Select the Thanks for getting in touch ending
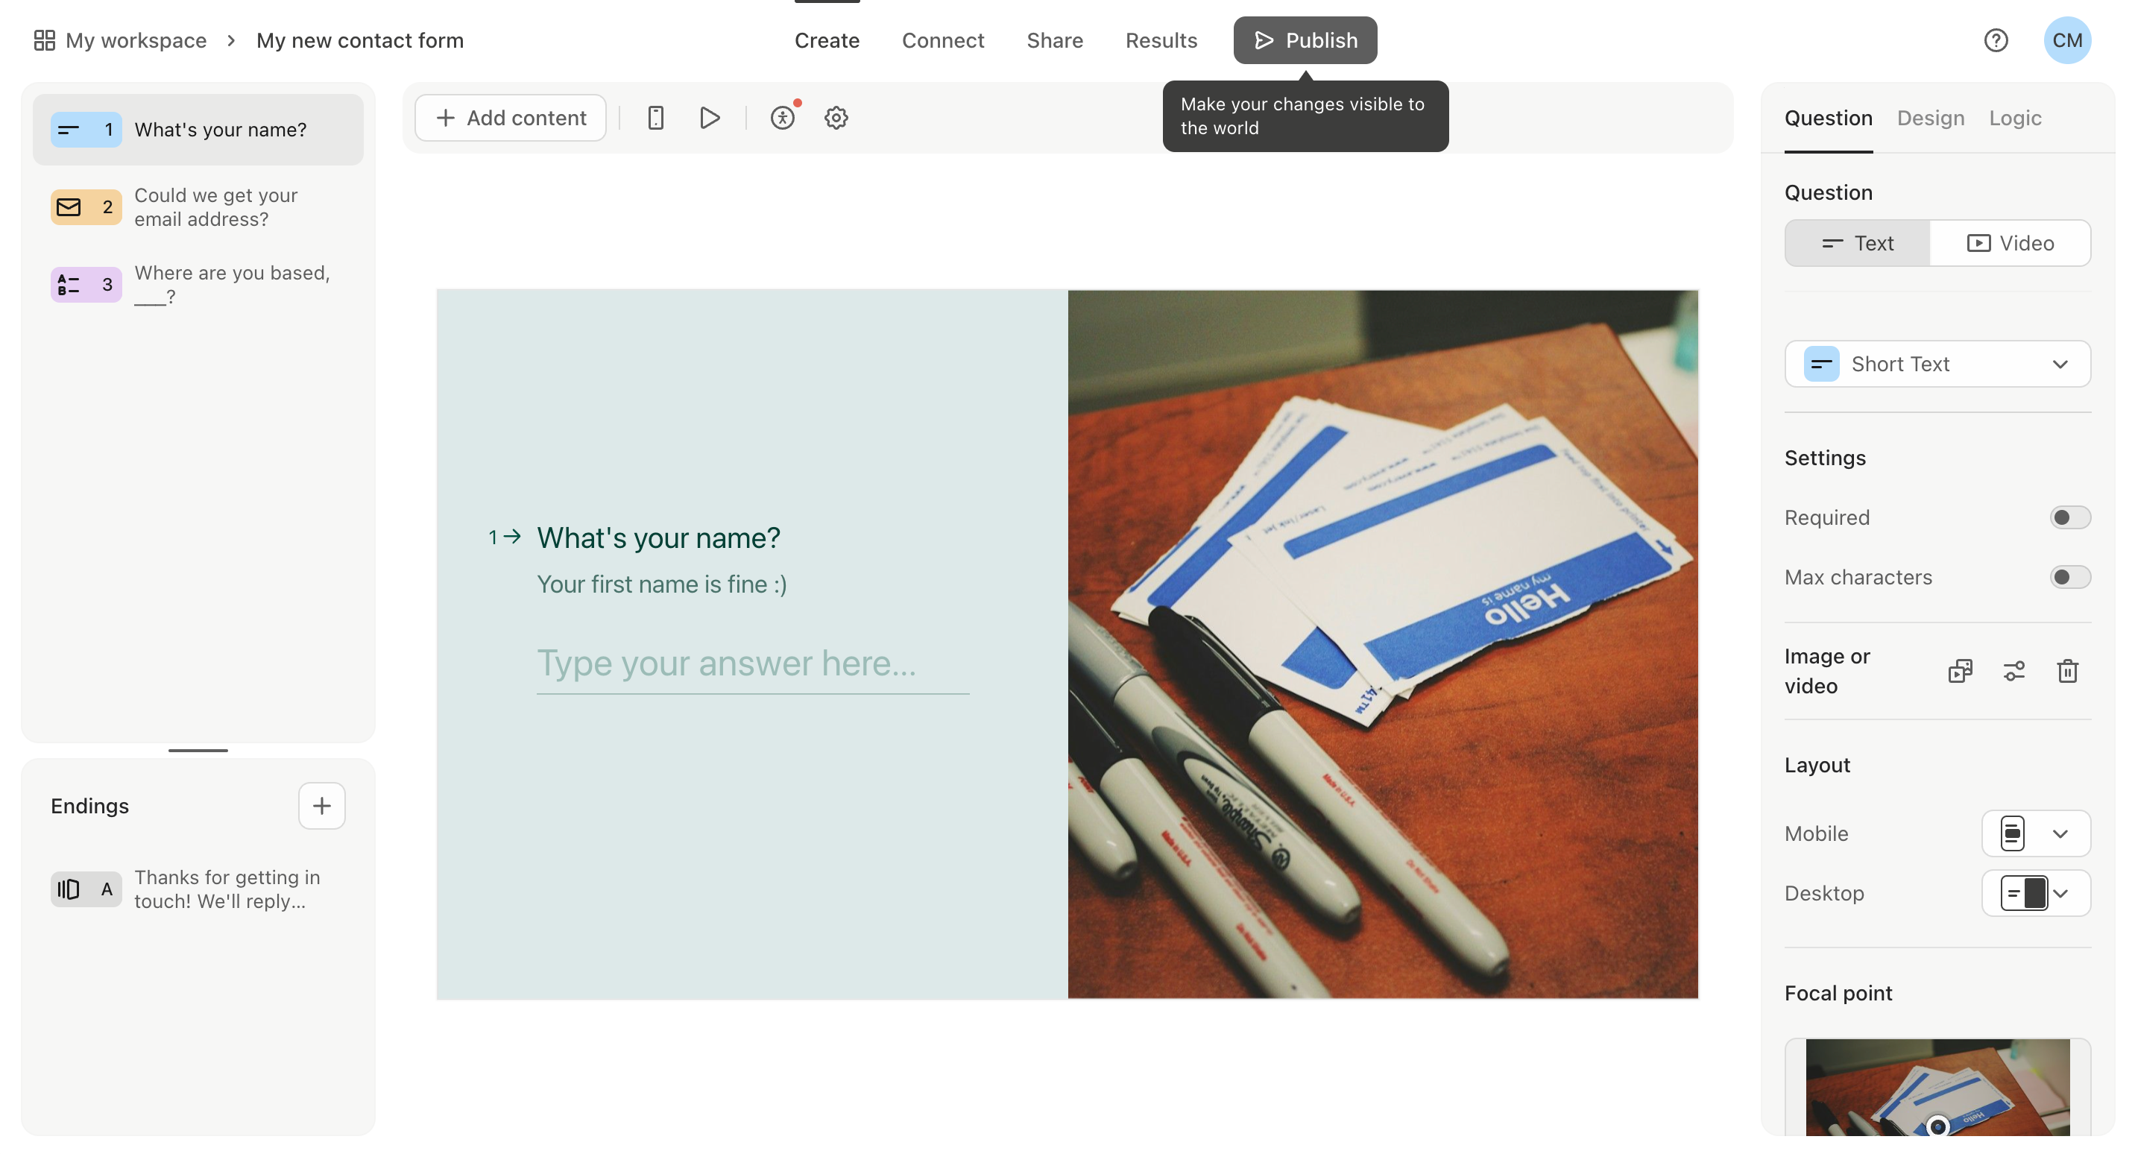This screenshot has width=2135, height=1154. tap(198, 889)
